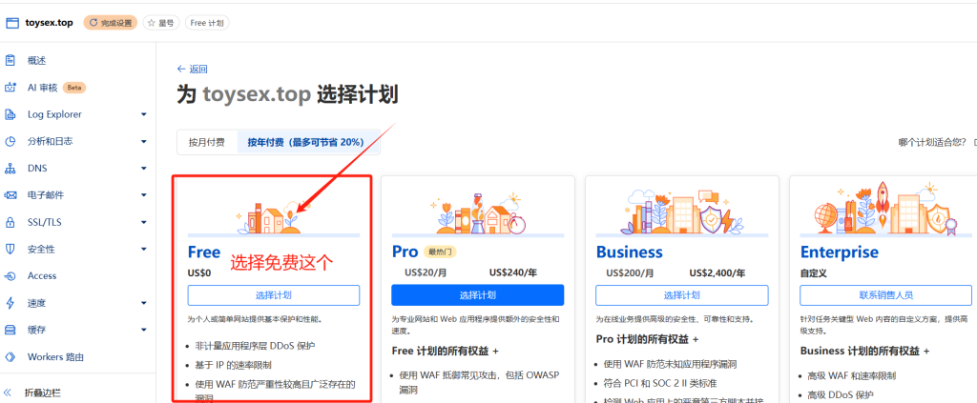Expand the Log Explorer menu arrow

(144, 114)
